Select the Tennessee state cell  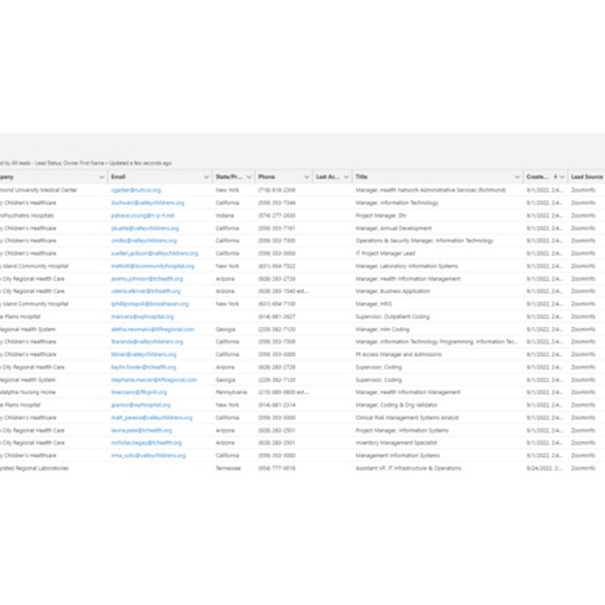(x=228, y=468)
